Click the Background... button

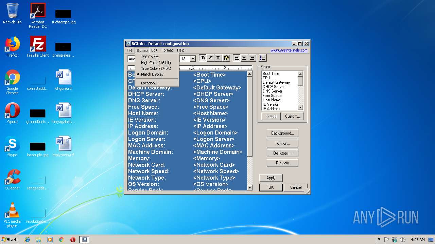tap(282, 133)
